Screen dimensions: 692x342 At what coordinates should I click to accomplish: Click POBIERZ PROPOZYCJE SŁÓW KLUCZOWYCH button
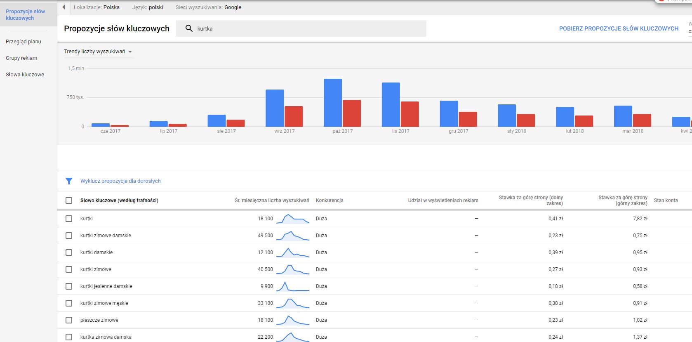619,28
